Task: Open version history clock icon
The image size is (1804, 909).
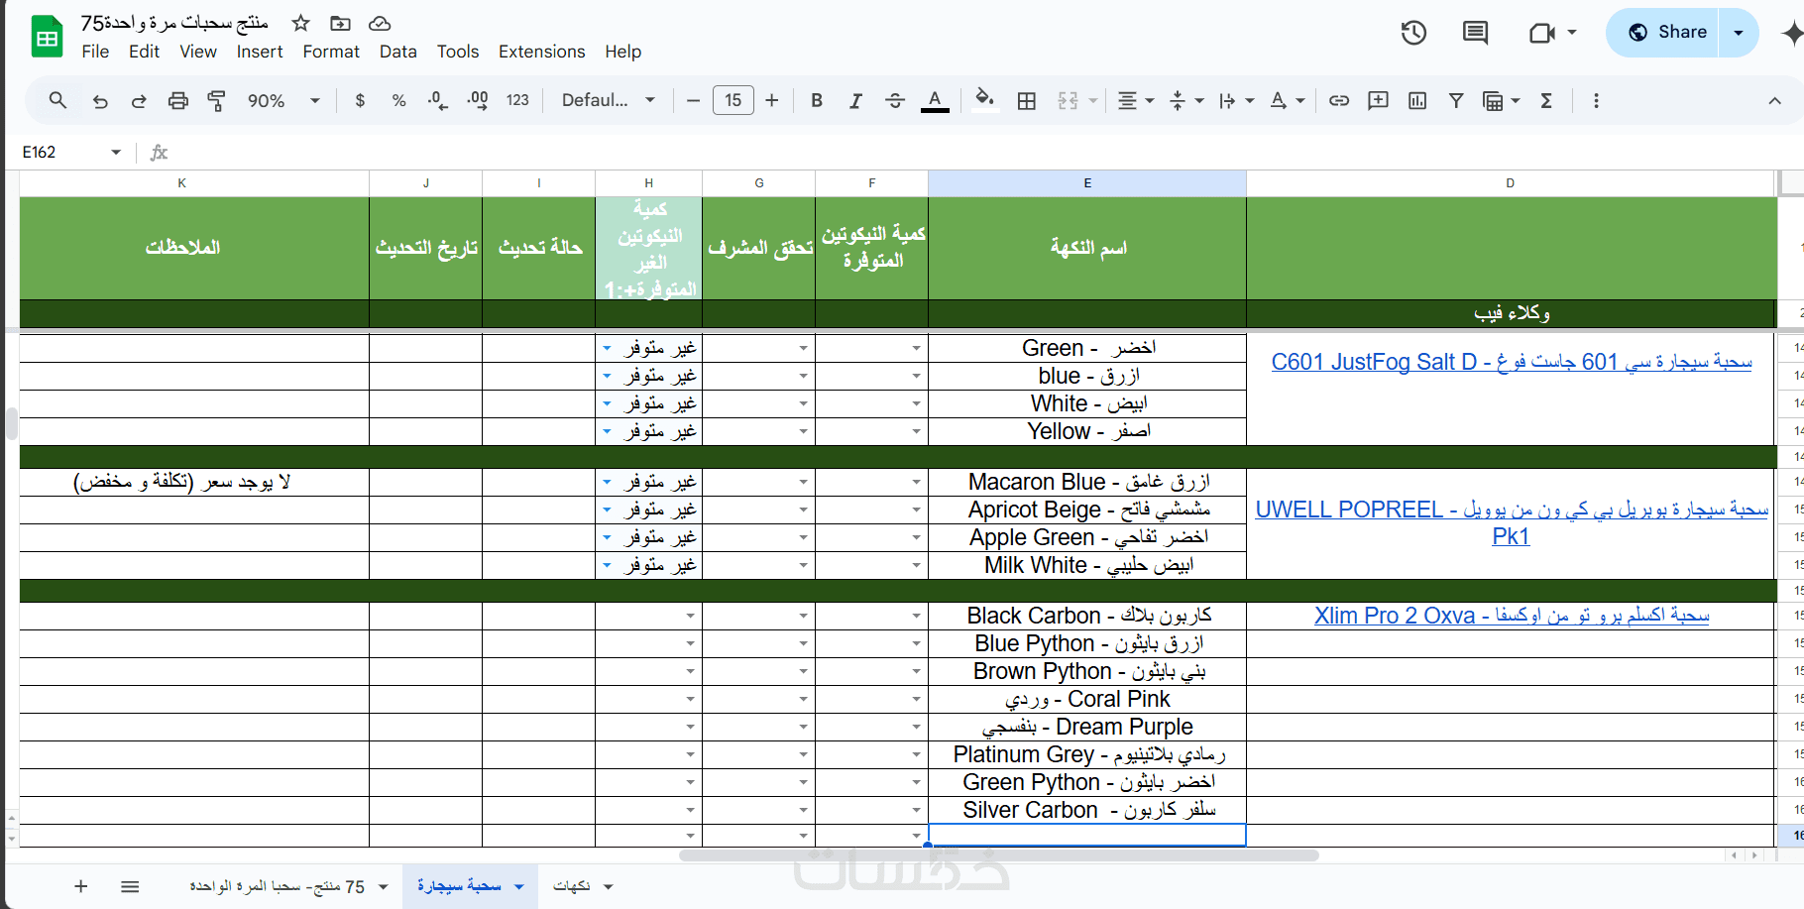Action: (x=1413, y=33)
